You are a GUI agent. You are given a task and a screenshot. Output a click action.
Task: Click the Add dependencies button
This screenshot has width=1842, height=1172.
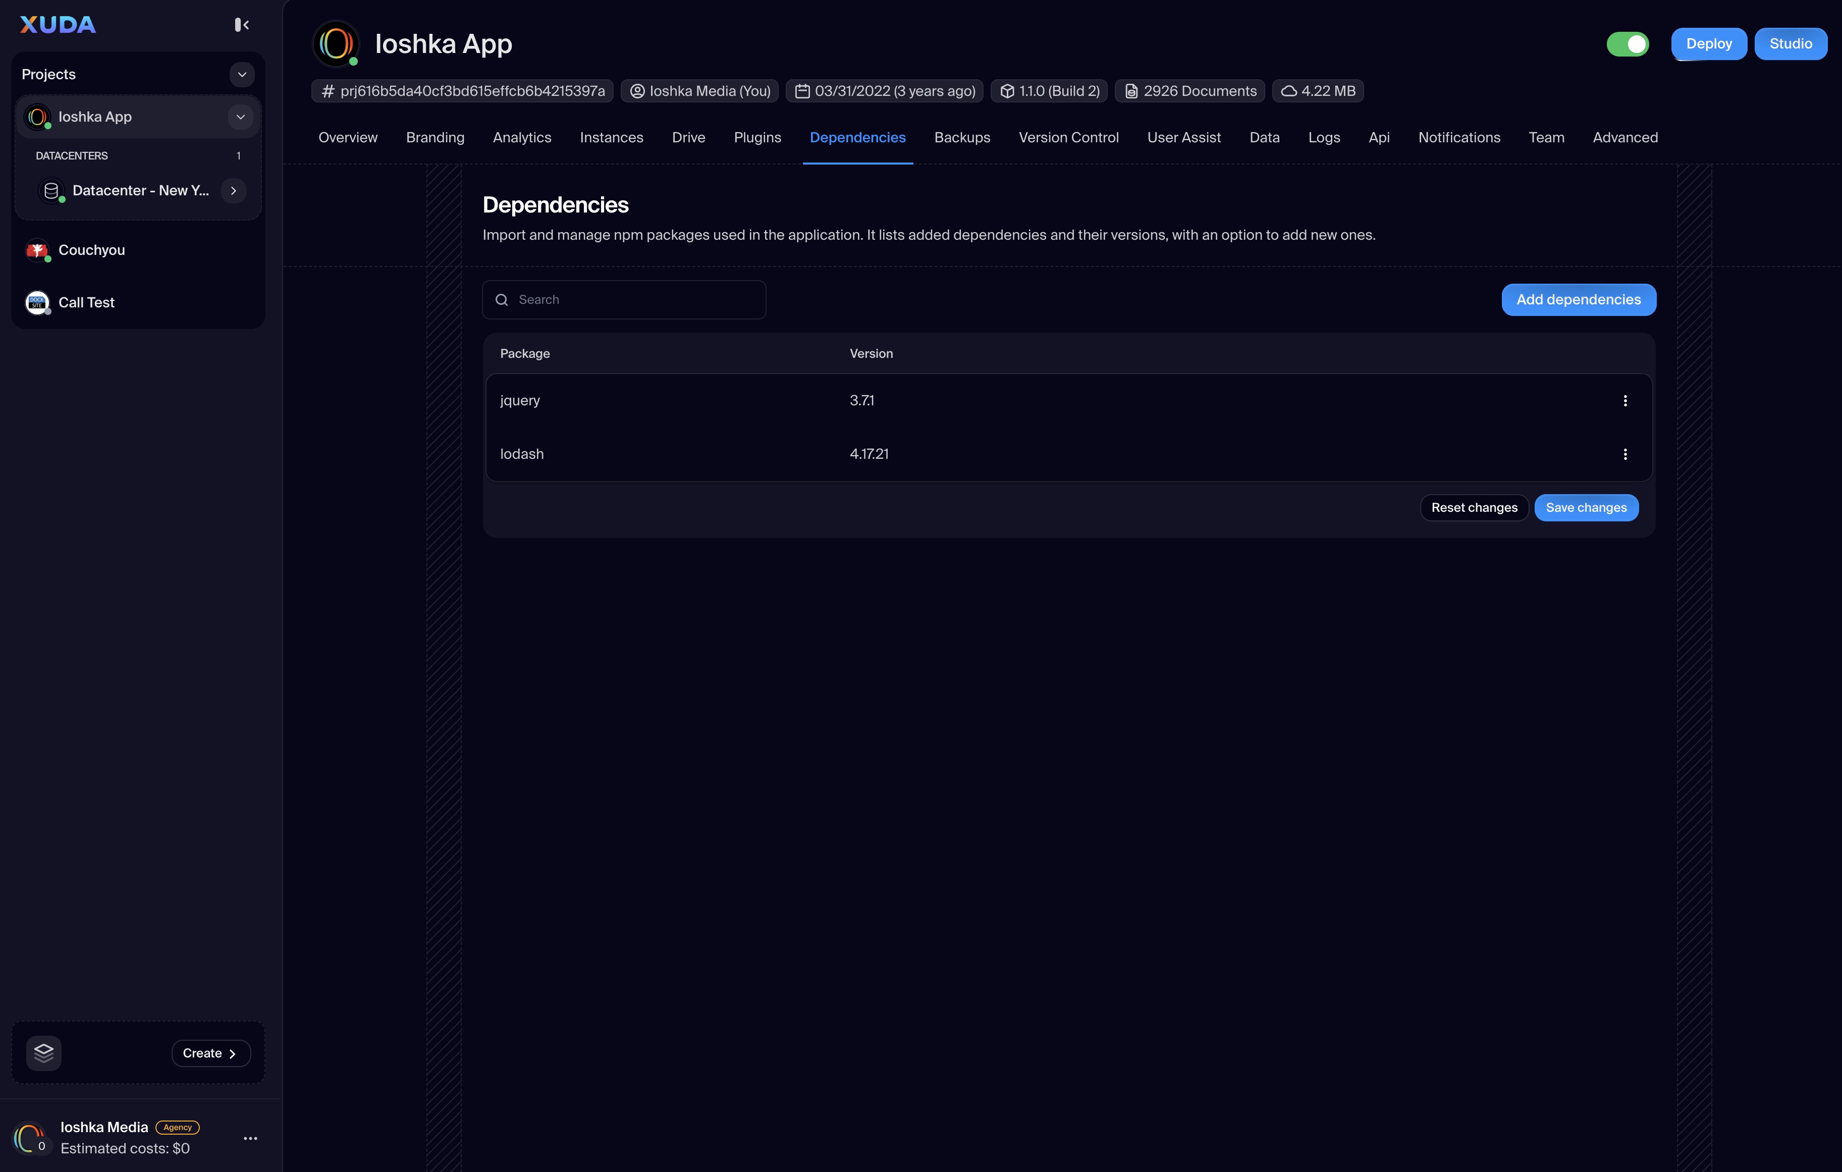click(x=1578, y=300)
